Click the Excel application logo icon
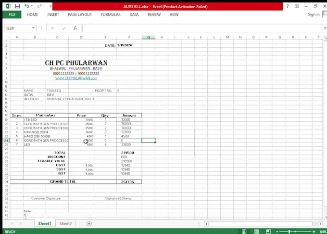Screen dimensions: 327x234 8,6
